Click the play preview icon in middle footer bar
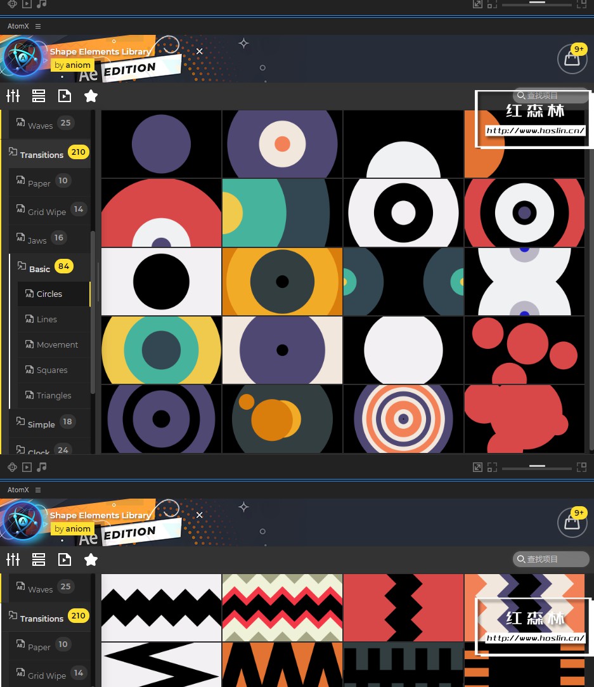The height and width of the screenshot is (687, 594). [27, 468]
